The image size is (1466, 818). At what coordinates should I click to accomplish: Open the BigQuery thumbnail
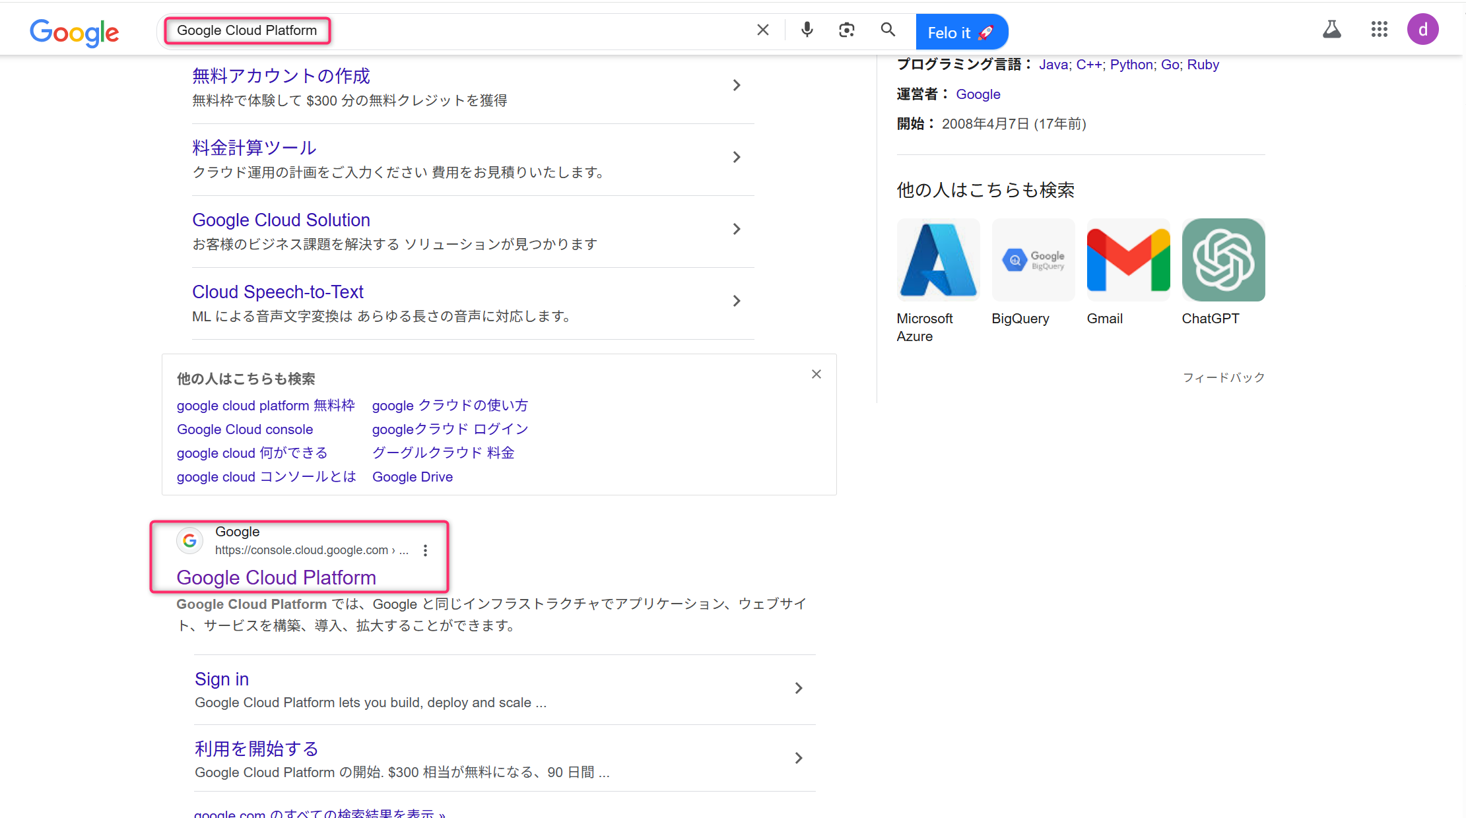click(x=1033, y=260)
